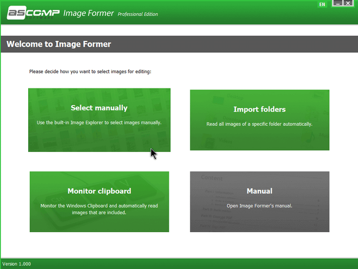This screenshot has width=358, height=269.
Task: Minimize the Image Former window
Action: point(338,3)
